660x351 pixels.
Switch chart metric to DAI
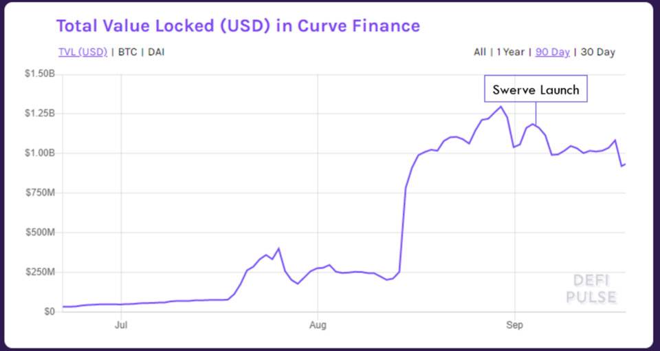(x=156, y=52)
